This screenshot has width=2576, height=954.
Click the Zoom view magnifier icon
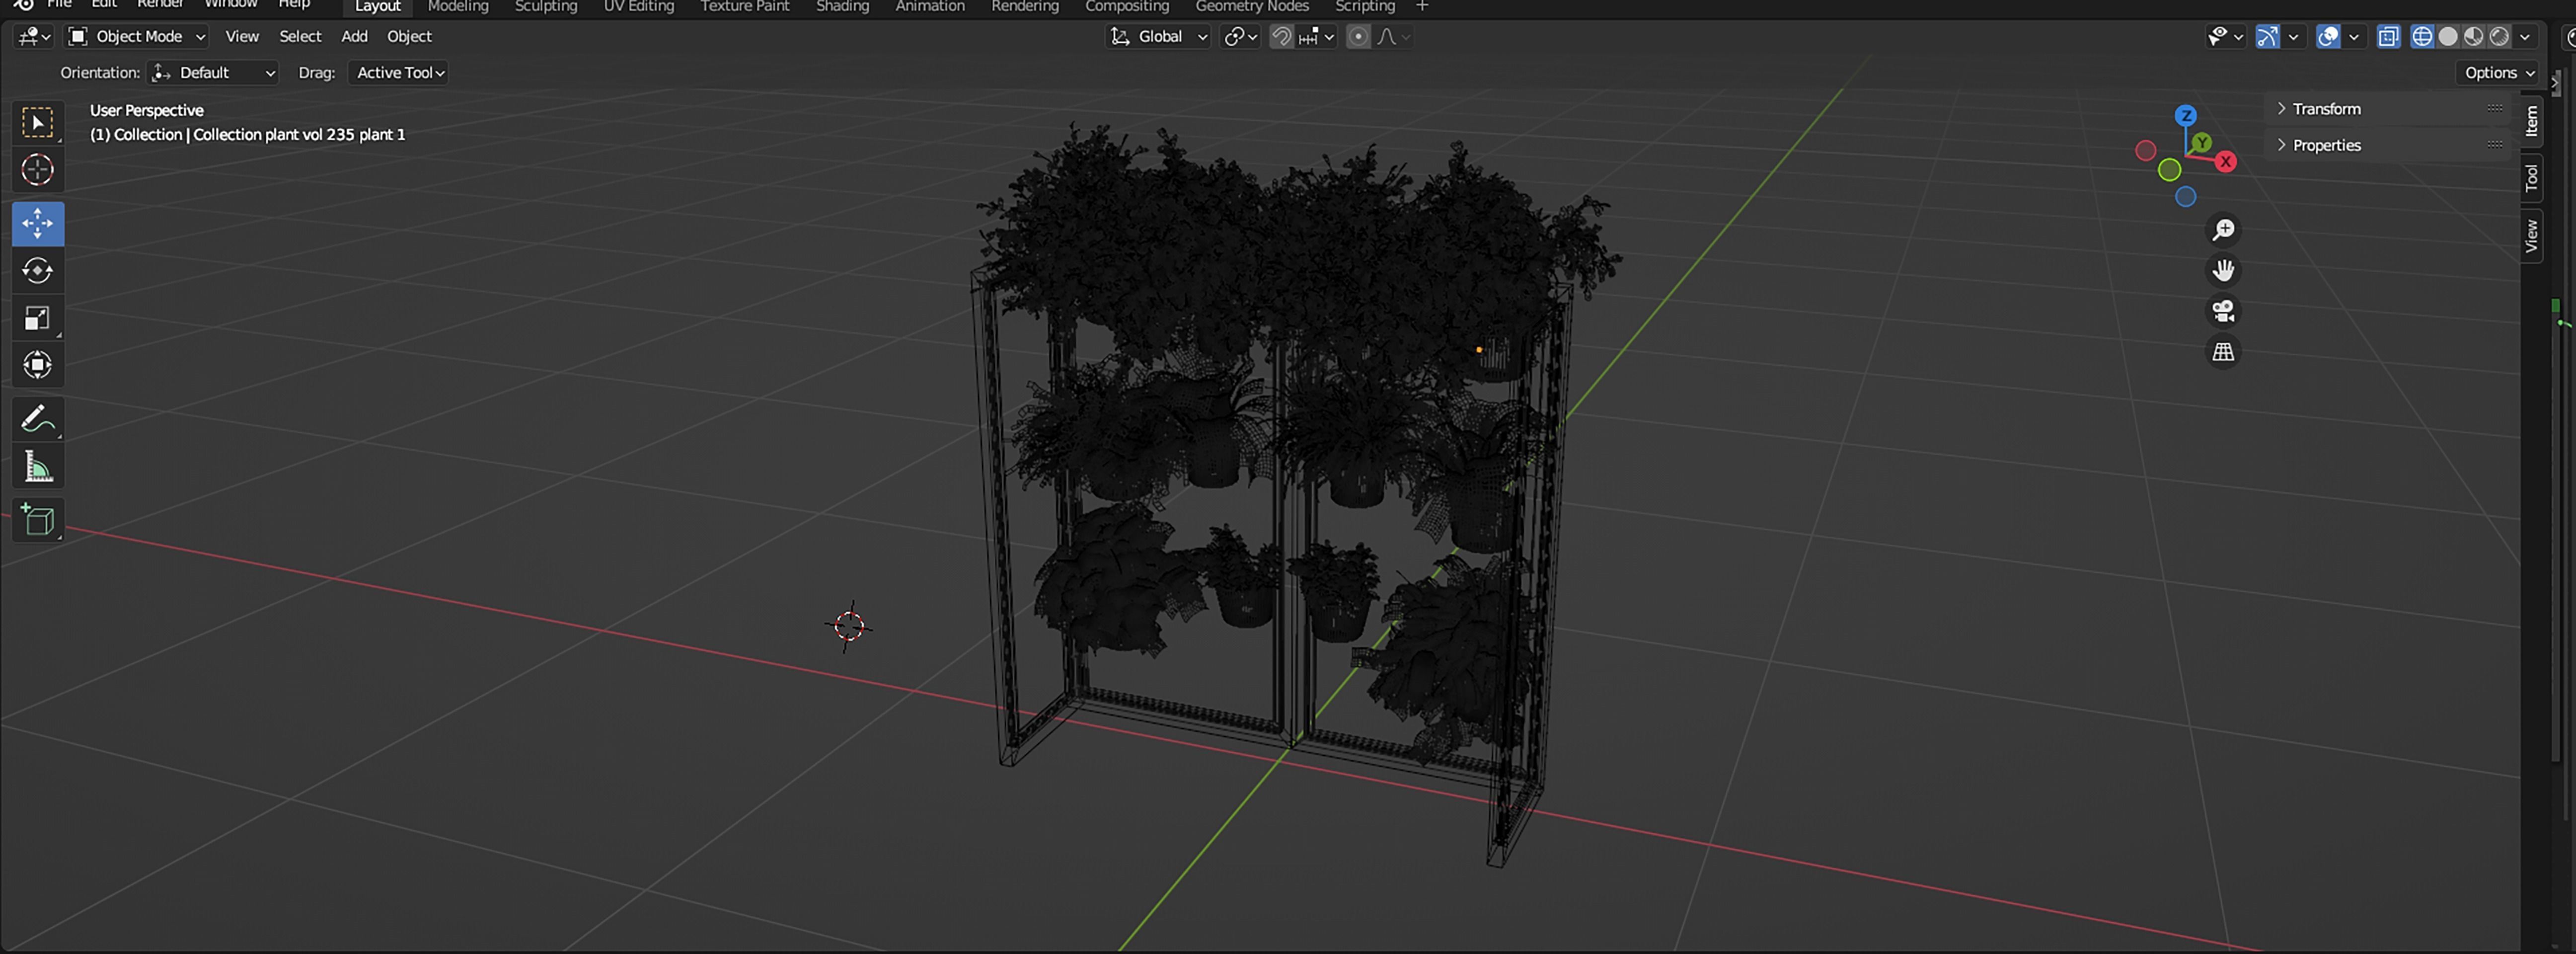click(x=2223, y=230)
